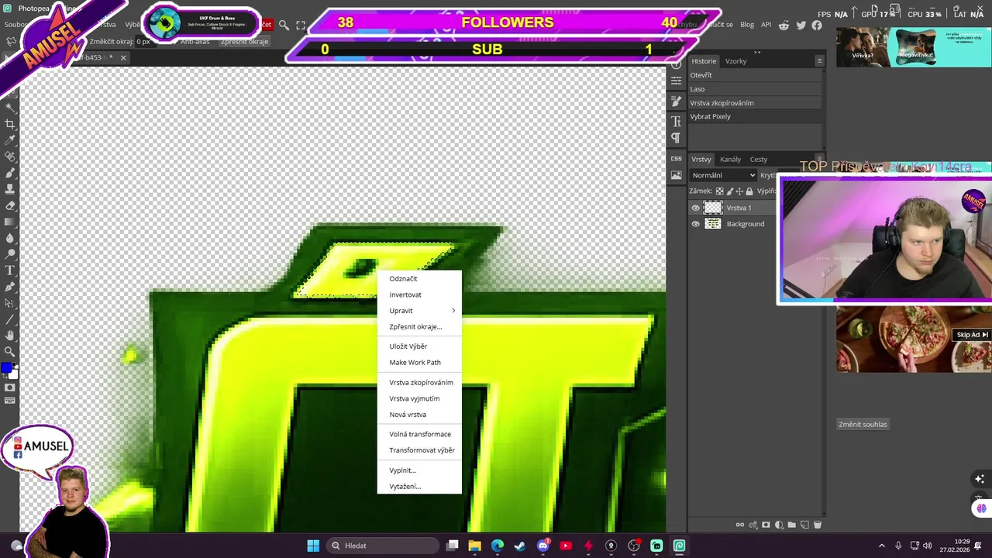
Task: Switch to the Cesty tab
Action: (759, 160)
